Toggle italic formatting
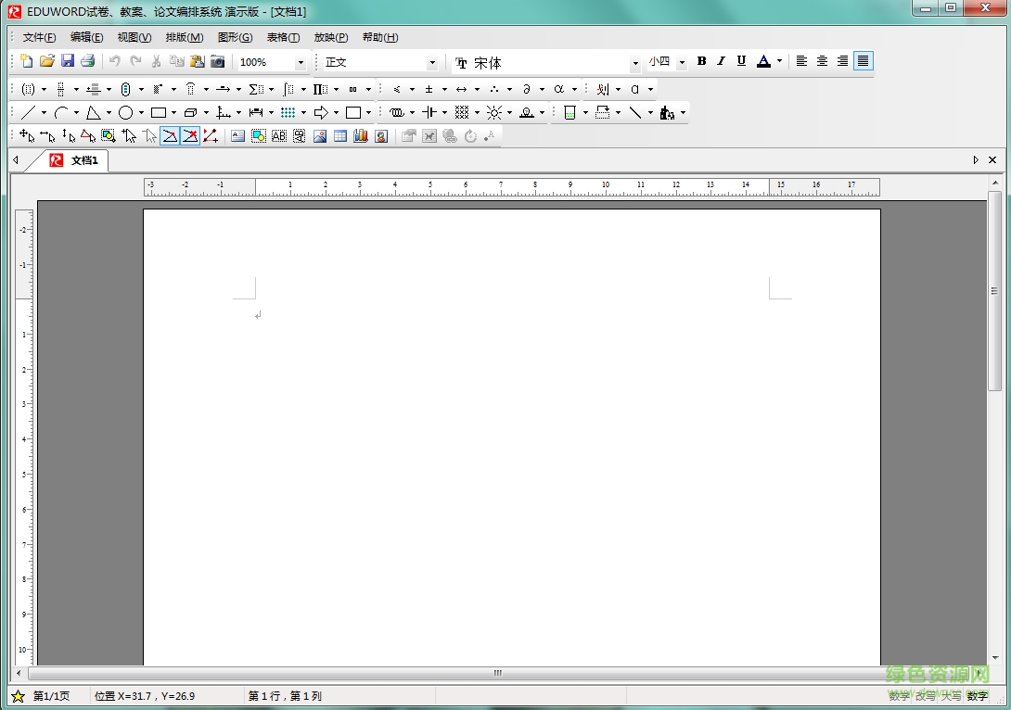 [721, 61]
